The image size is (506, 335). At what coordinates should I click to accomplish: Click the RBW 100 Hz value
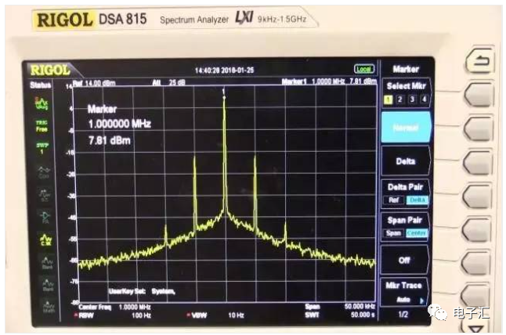141,315
